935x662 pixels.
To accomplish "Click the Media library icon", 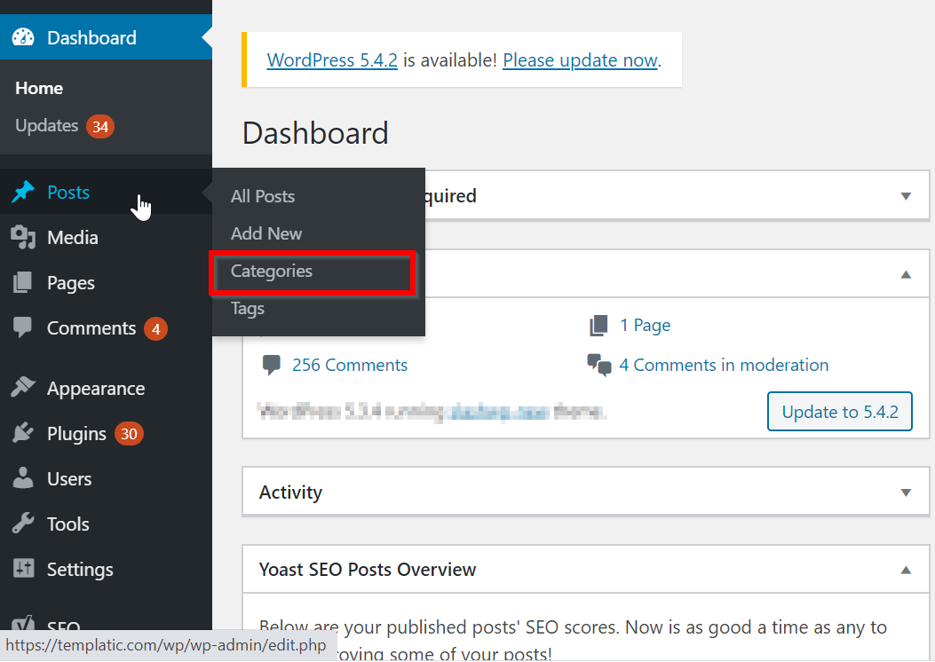I will pos(23,237).
